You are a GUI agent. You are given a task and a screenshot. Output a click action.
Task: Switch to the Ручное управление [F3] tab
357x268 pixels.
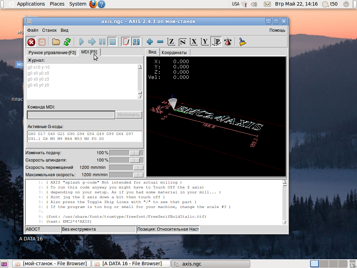(52, 53)
